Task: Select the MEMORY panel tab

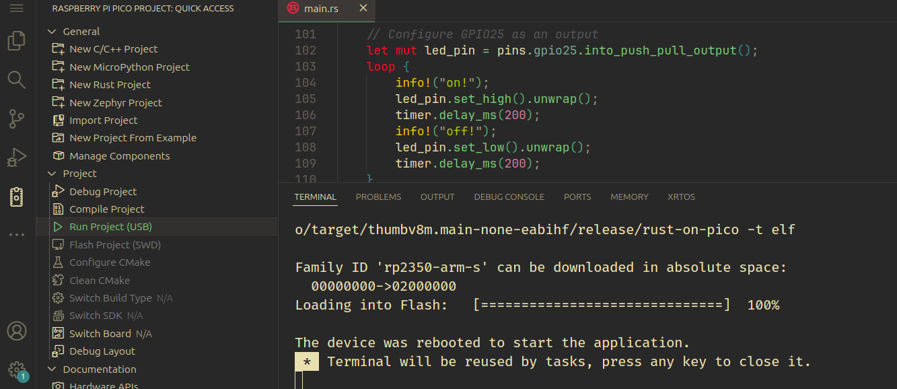Action: click(629, 197)
